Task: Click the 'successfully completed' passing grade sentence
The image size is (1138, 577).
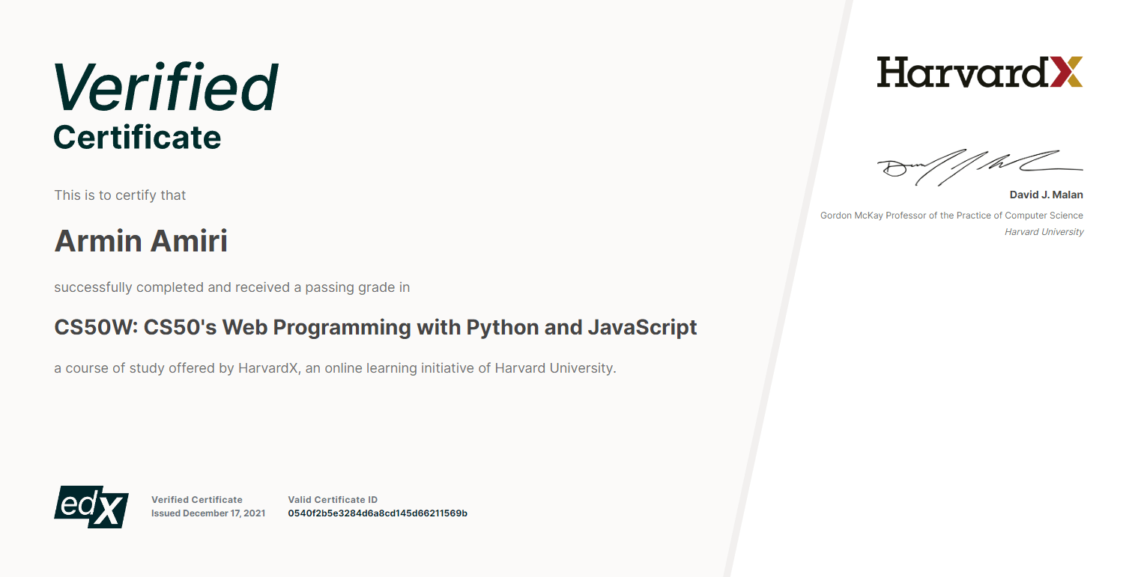Action: 231,287
